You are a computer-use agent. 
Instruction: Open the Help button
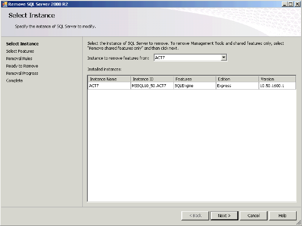click(282, 216)
